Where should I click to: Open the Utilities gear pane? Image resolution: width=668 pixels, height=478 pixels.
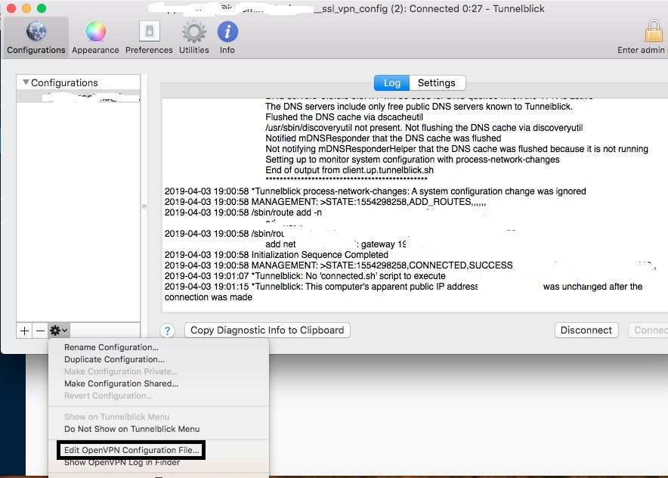[194, 38]
